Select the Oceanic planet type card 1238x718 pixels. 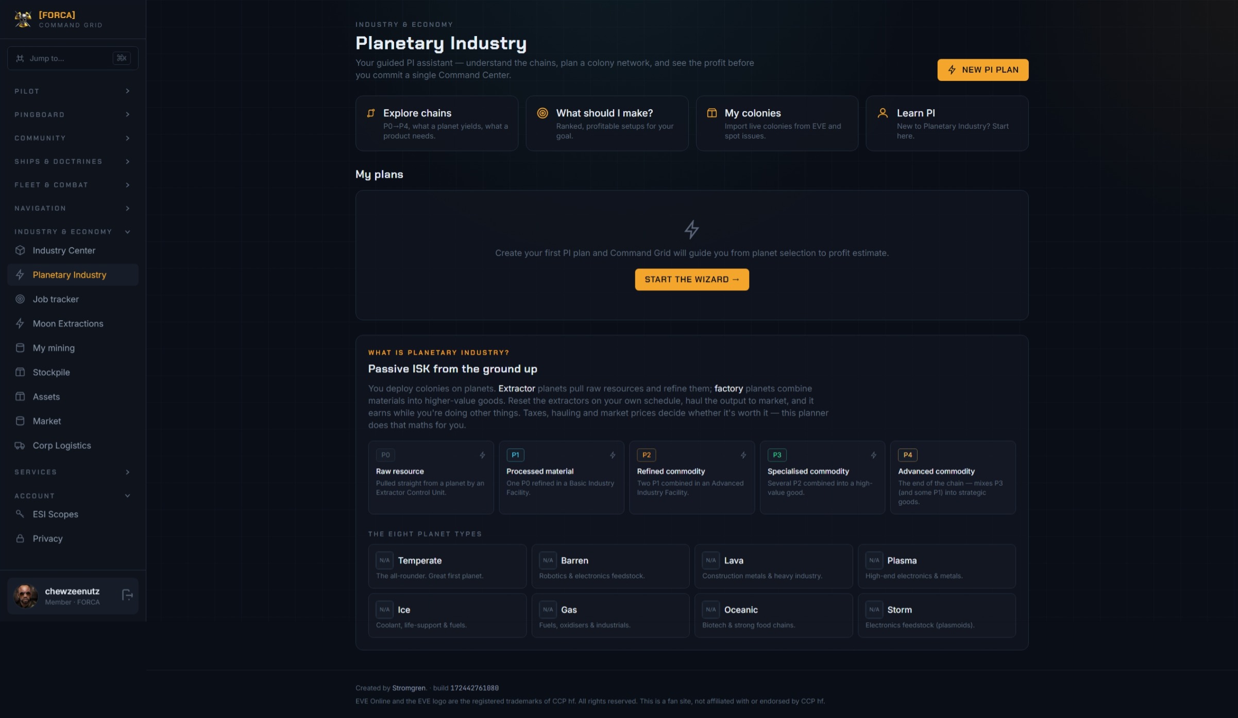pos(773,615)
